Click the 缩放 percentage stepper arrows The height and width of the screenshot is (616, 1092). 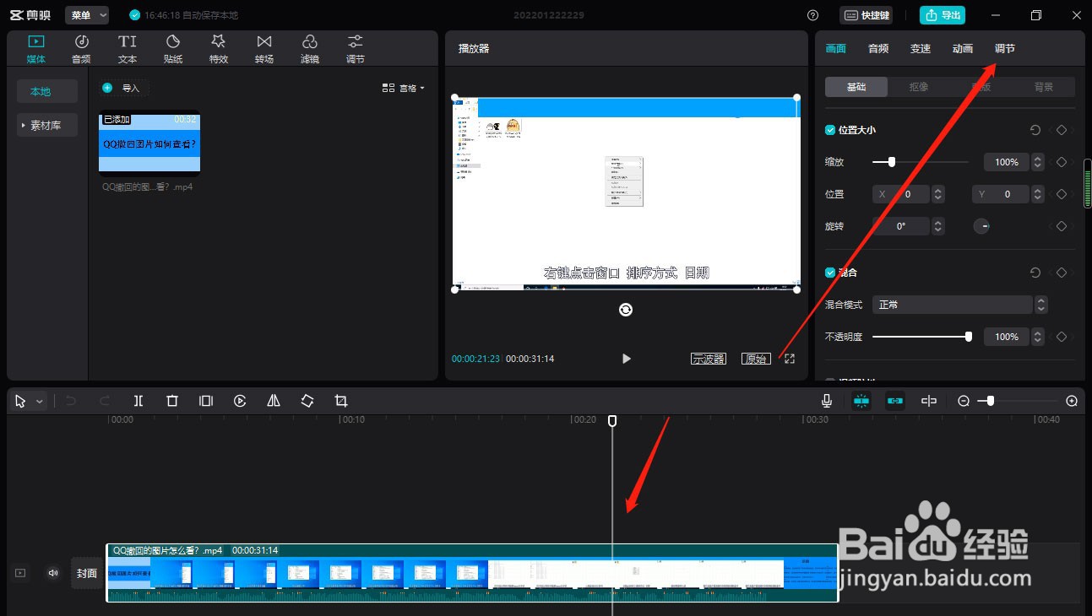pyautogui.click(x=1038, y=162)
